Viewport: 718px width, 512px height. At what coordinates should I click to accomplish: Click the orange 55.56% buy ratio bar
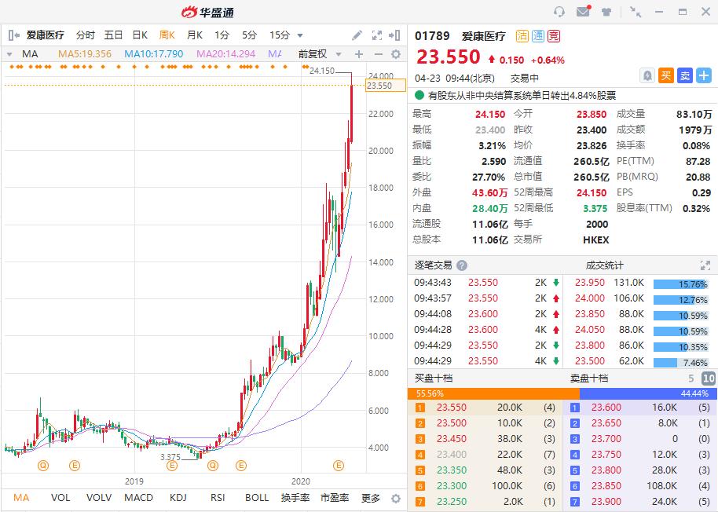(493, 393)
